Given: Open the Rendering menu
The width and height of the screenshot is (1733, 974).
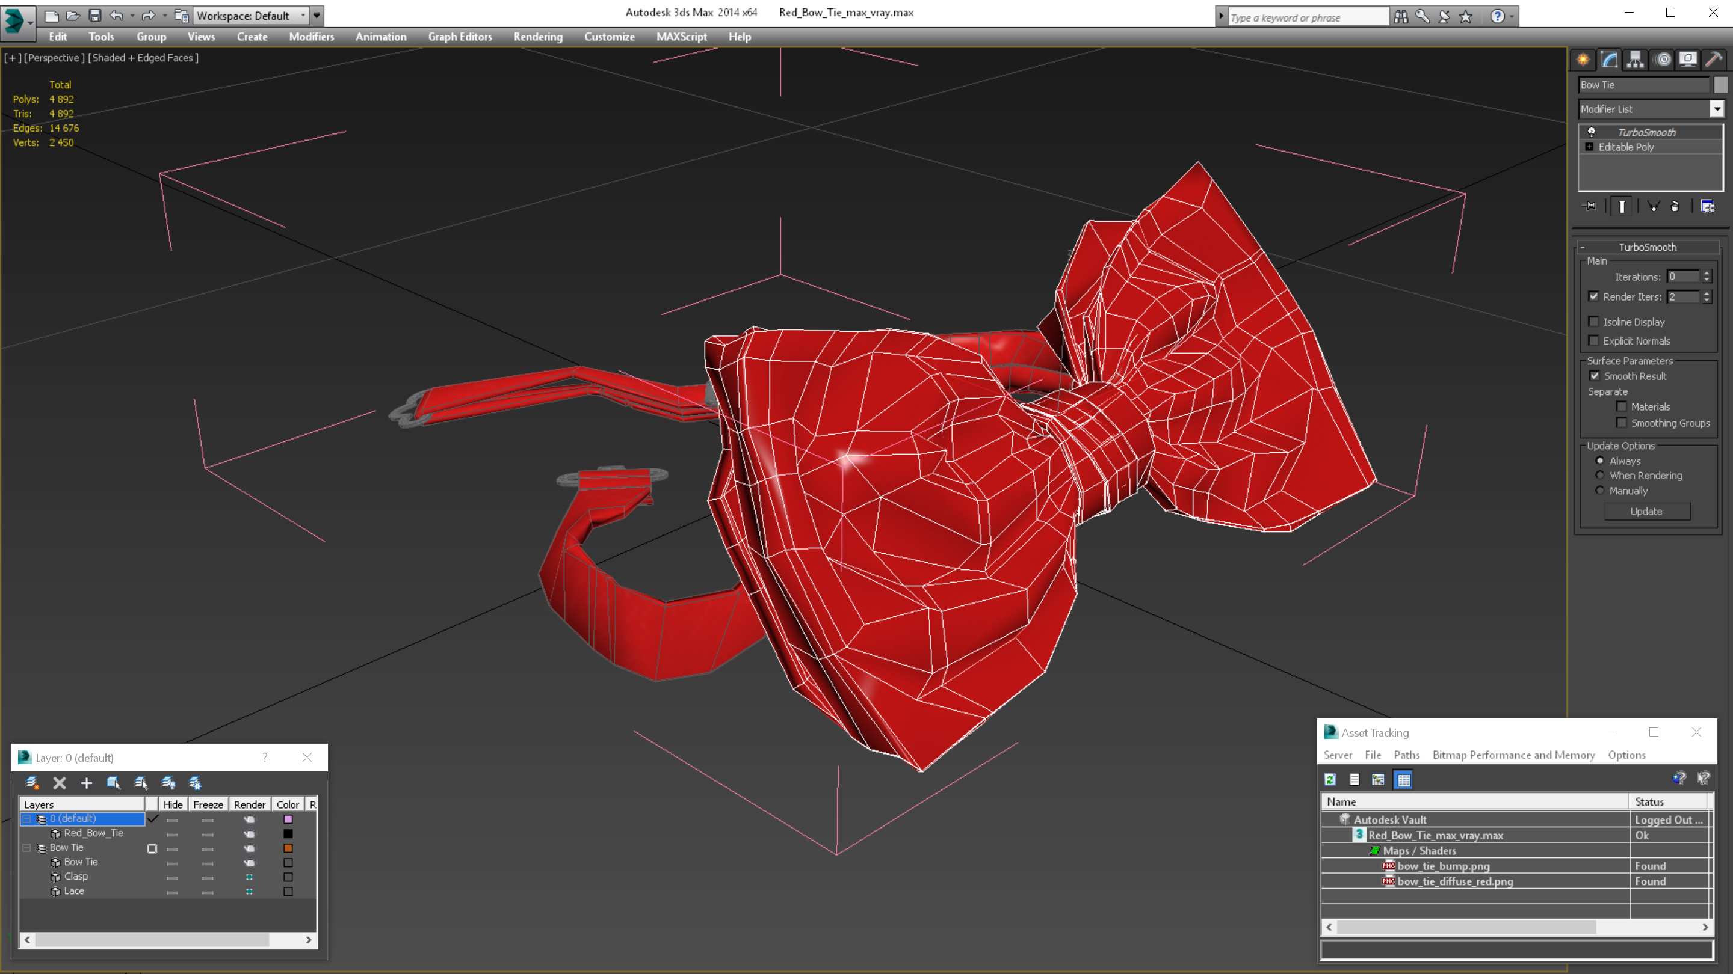Looking at the screenshot, I should (x=538, y=37).
